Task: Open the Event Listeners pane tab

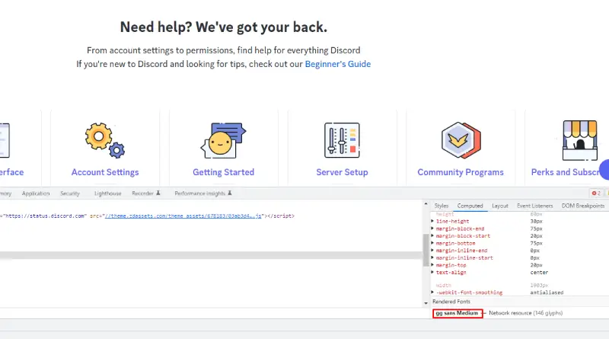Action: point(535,206)
